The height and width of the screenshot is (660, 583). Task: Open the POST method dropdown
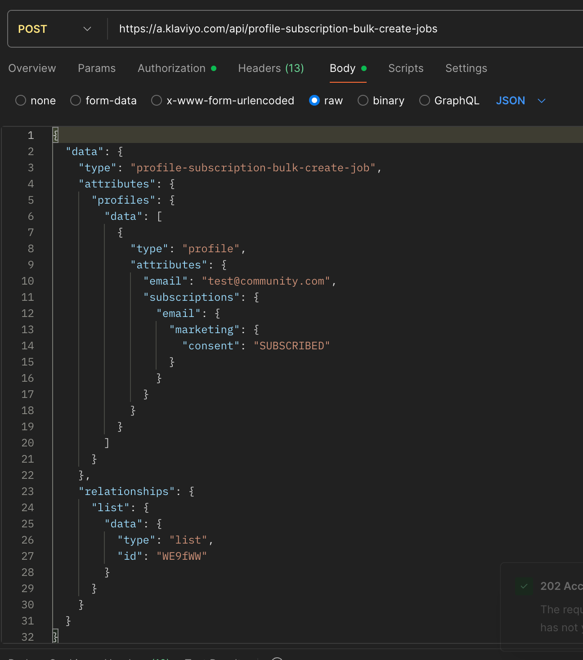coord(55,29)
